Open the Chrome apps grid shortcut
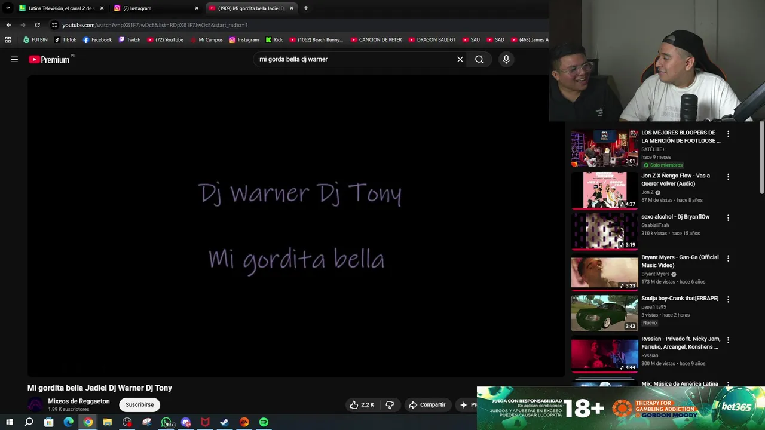The height and width of the screenshot is (430, 765). pyautogui.click(x=8, y=40)
